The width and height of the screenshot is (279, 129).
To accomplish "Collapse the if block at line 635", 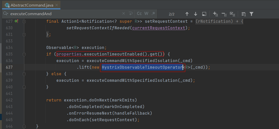I will [24, 54].
